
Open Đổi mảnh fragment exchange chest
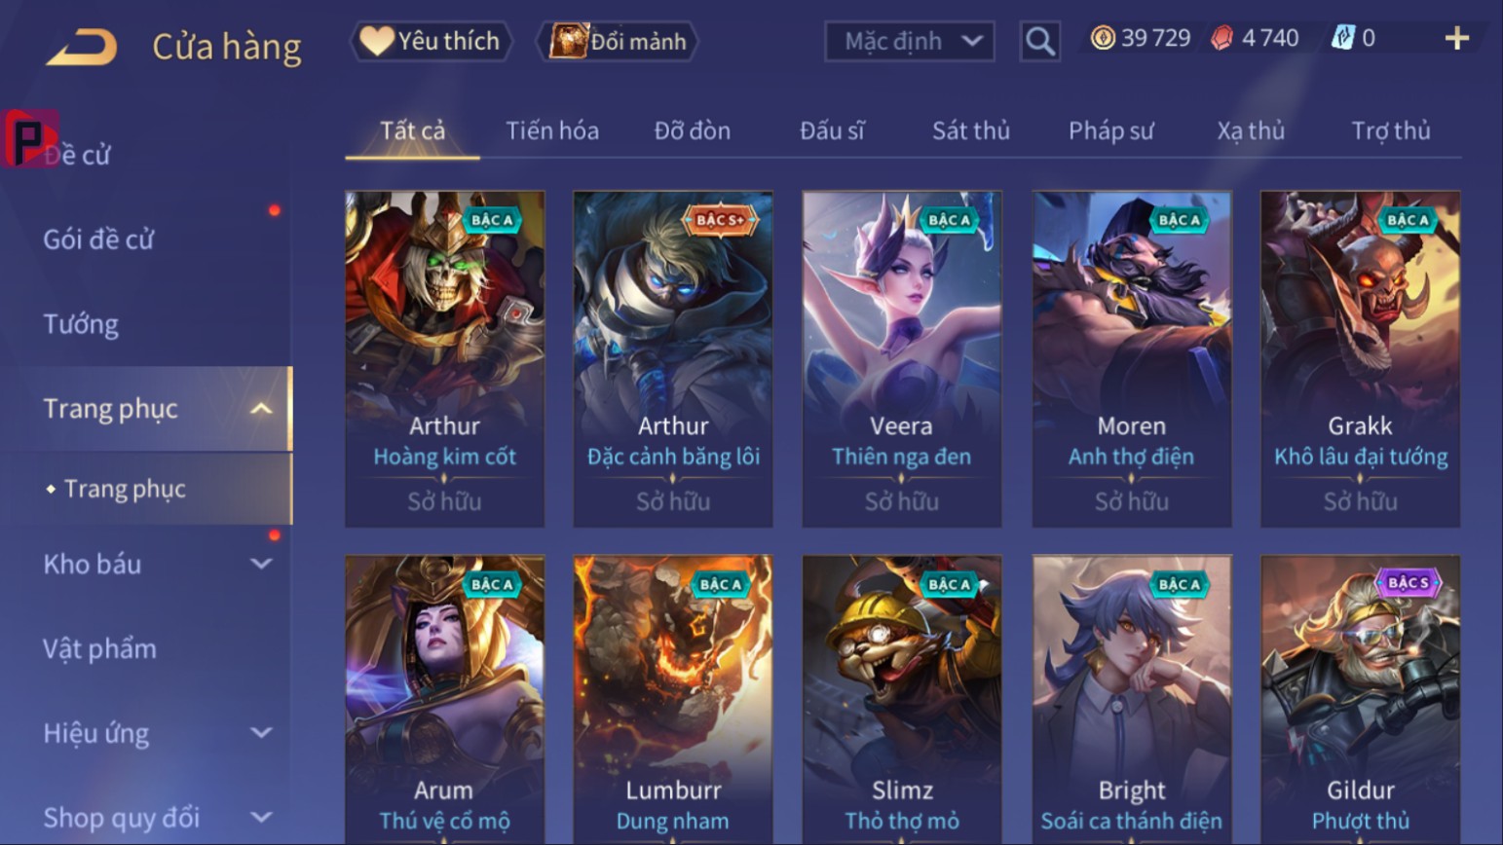[618, 41]
